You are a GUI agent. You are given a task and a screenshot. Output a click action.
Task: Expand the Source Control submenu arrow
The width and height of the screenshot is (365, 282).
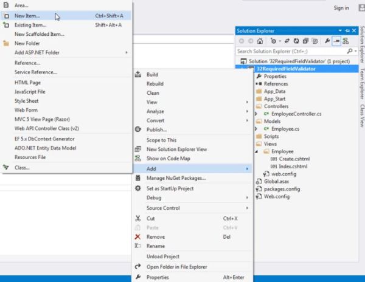click(247, 208)
